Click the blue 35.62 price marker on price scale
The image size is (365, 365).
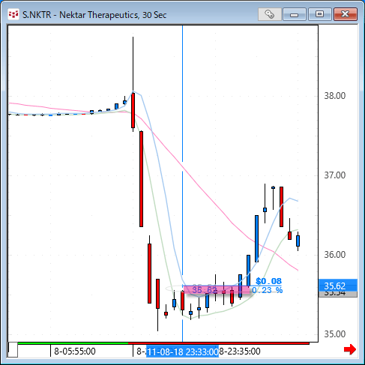pyautogui.click(x=338, y=286)
